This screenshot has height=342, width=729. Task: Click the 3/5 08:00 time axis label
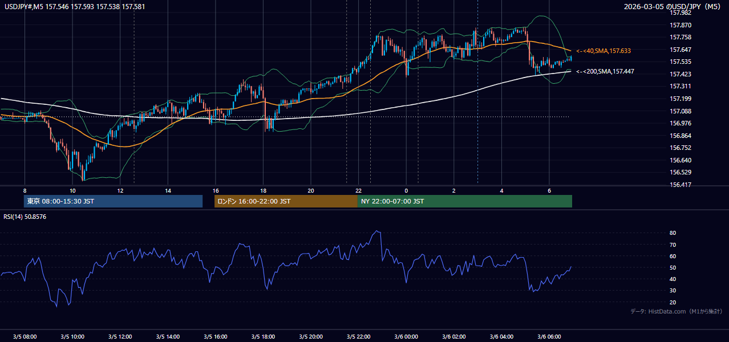tap(25, 336)
